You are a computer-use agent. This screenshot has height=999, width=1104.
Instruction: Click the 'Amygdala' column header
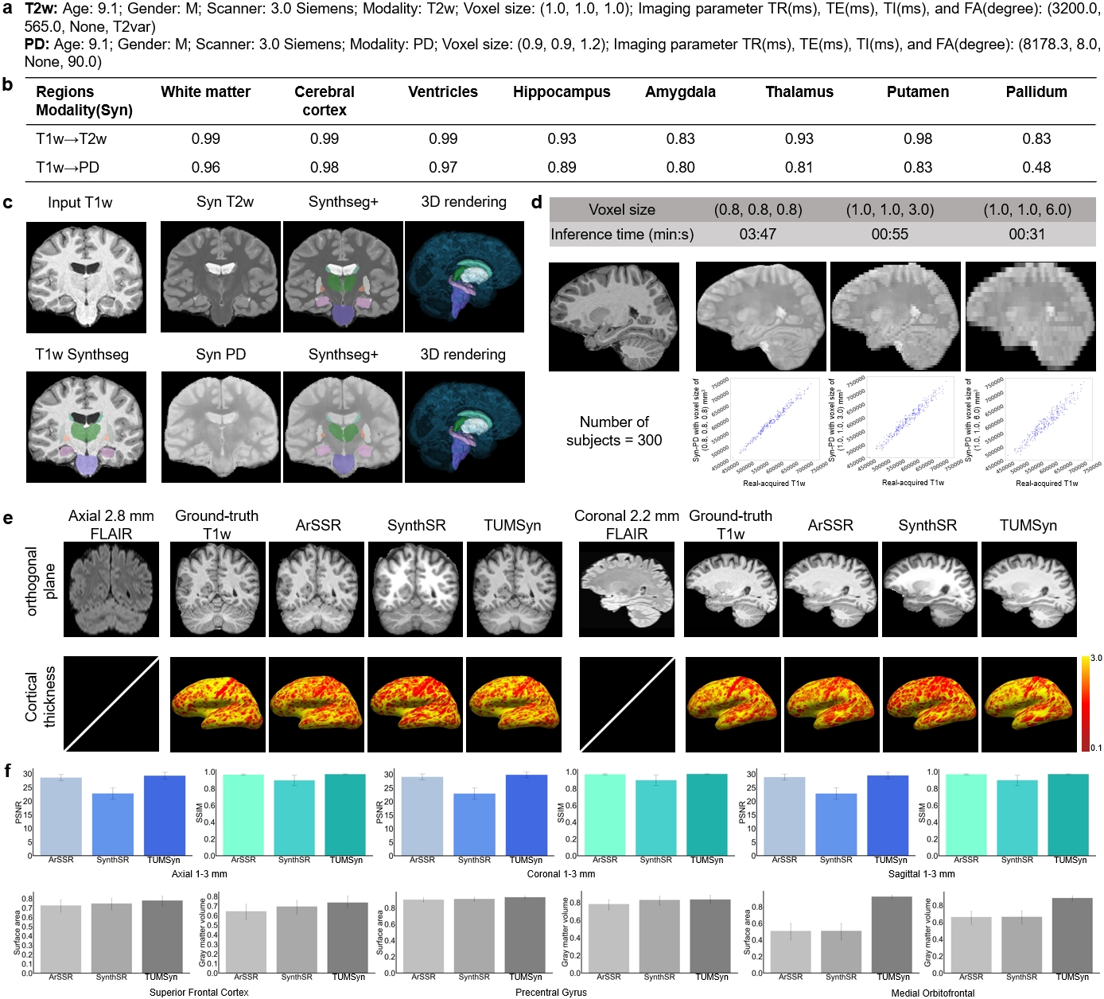(x=680, y=92)
